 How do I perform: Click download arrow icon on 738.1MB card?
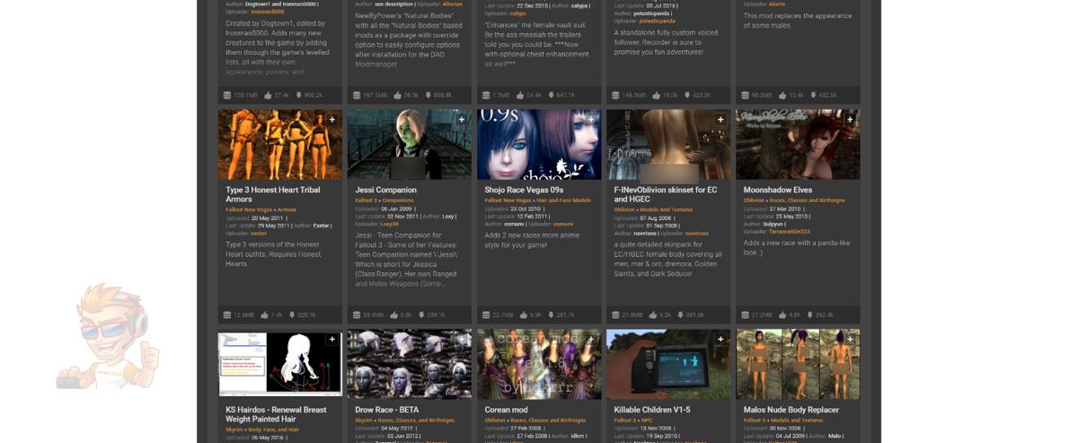tap(298, 94)
